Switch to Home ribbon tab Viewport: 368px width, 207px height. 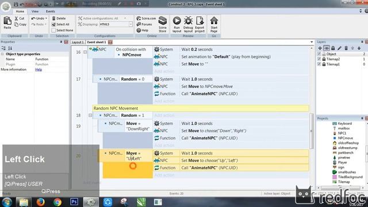(x=20, y=11)
